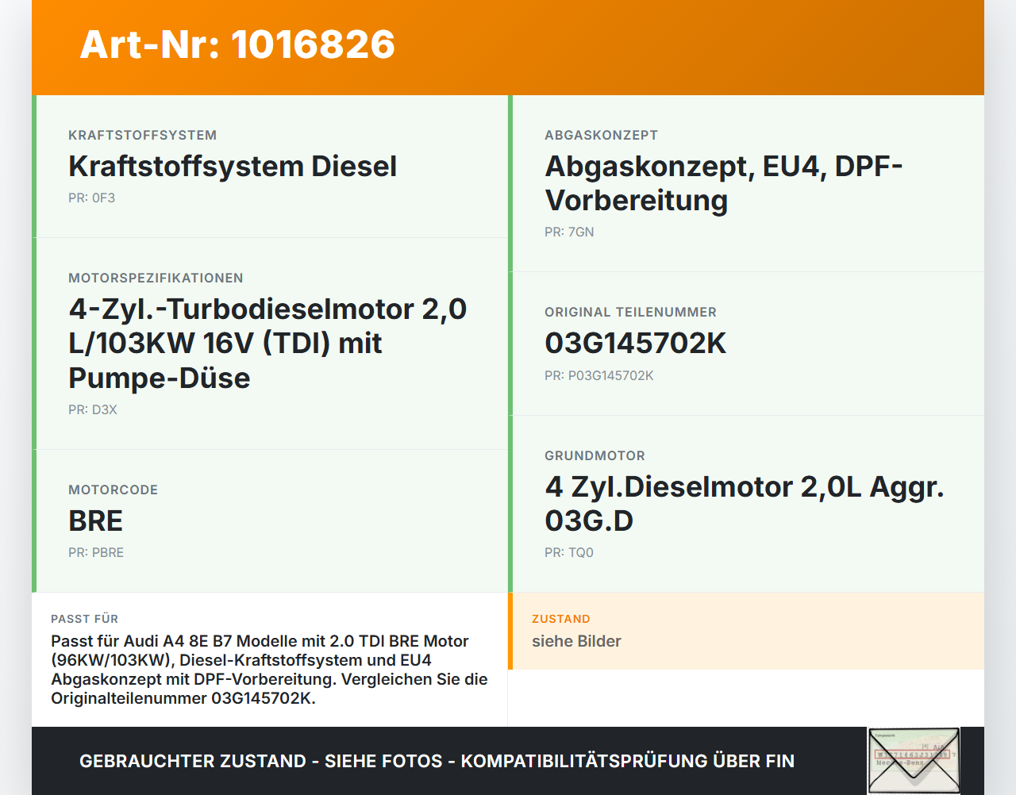Click the PR: 7GN code
Screen dimensions: 1016x795
coord(569,232)
